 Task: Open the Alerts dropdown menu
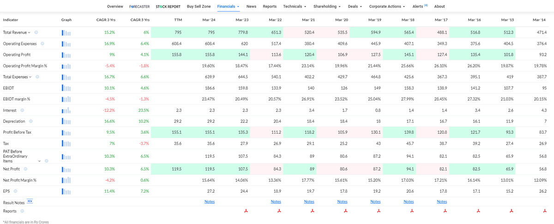coord(420,6)
